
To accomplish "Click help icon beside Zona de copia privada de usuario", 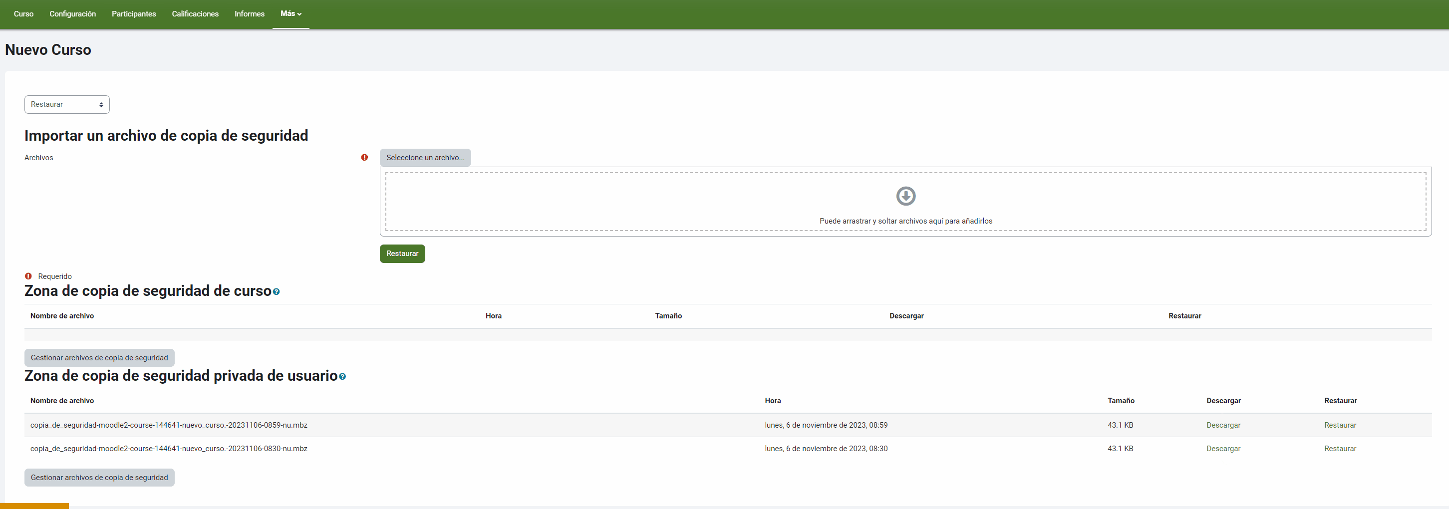I will click(x=342, y=377).
